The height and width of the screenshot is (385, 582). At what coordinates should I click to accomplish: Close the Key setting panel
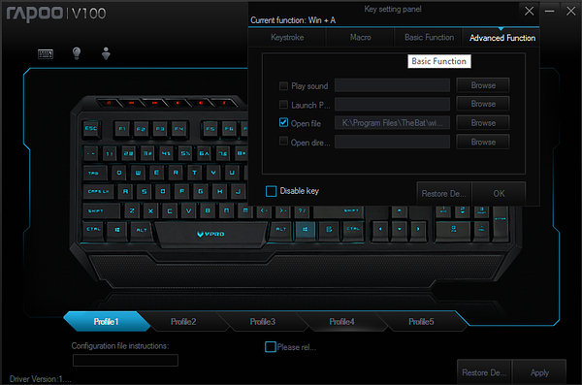click(x=529, y=11)
